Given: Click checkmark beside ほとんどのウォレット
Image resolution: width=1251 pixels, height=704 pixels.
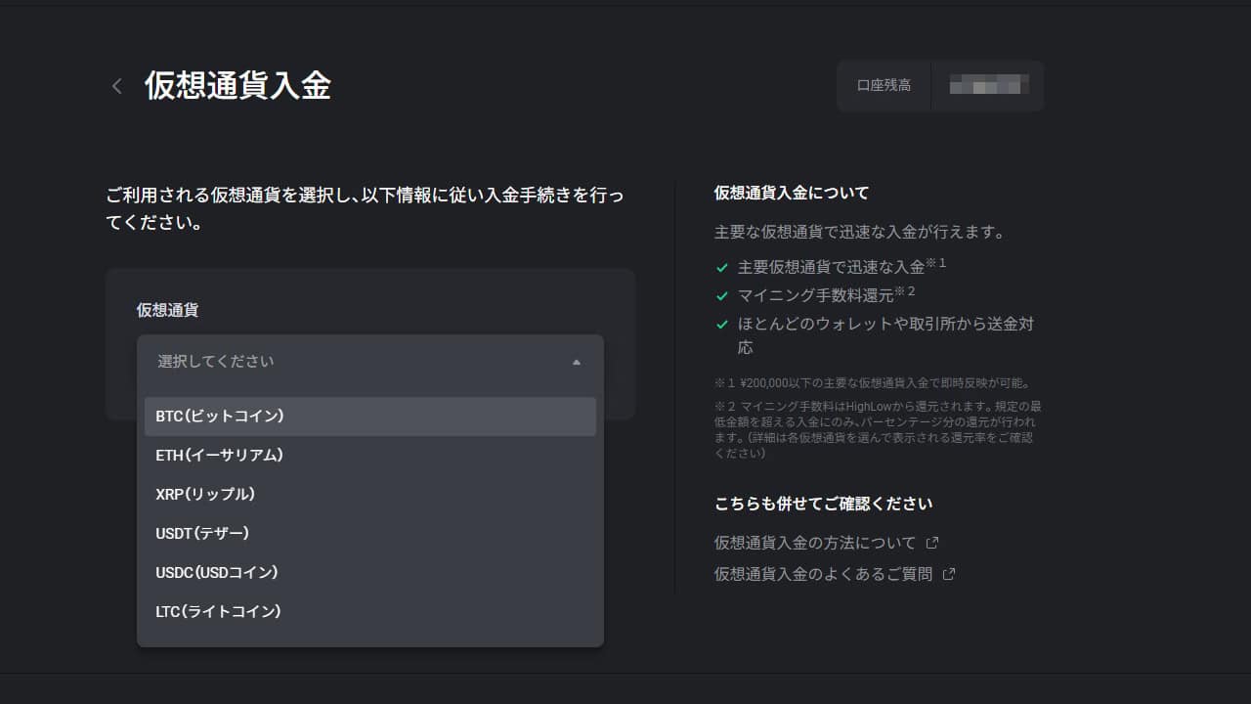Looking at the screenshot, I should [722, 325].
